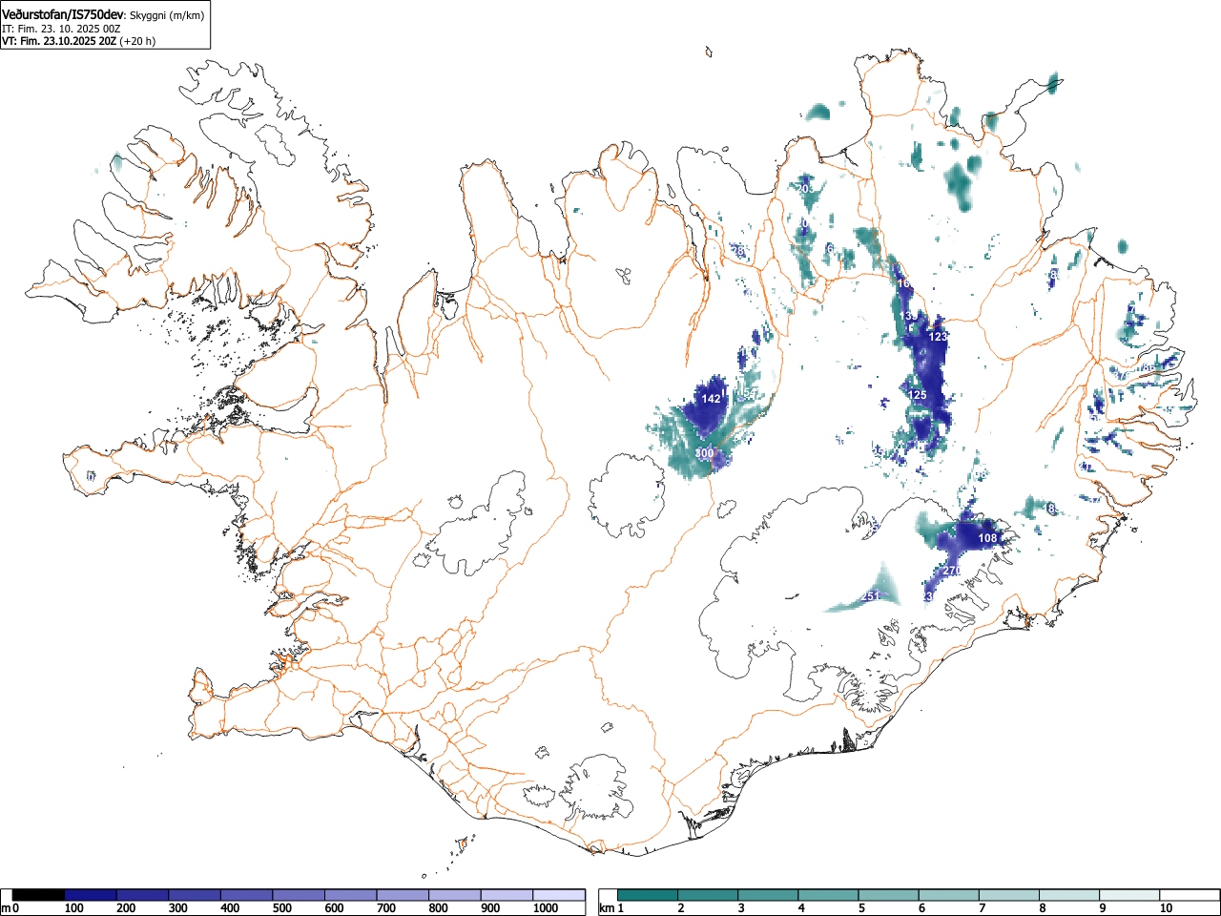Screen dimensions: 1221x916
Task: Choose the legend swatch between 300 and 400 m
Action: coord(195,895)
